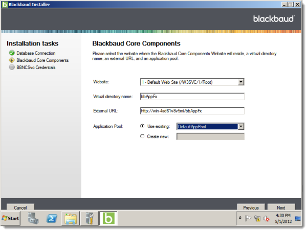Click the Next button

pos(281,207)
